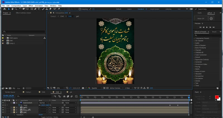Select the Rotation tool

click(x=20, y=9)
